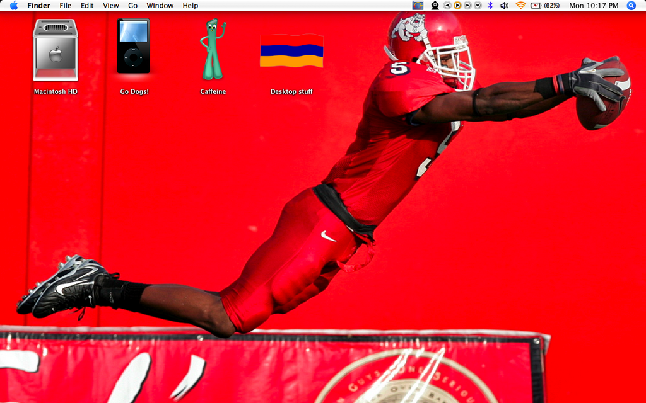Click the black hooded figure menu bar icon

(435, 5)
